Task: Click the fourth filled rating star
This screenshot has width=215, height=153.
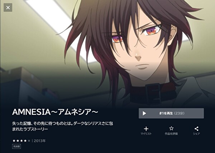Action: [25, 140]
